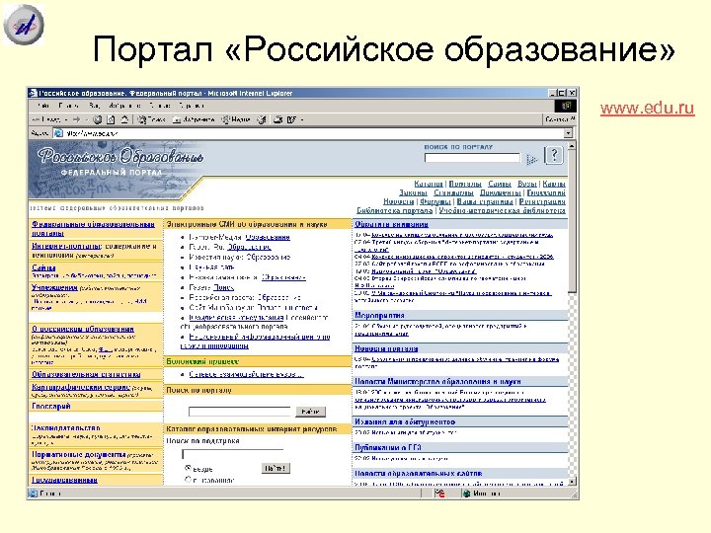Open the 'Глоссарий' sidebar link
The height and width of the screenshot is (533, 711).
pyautogui.click(x=50, y=406)
